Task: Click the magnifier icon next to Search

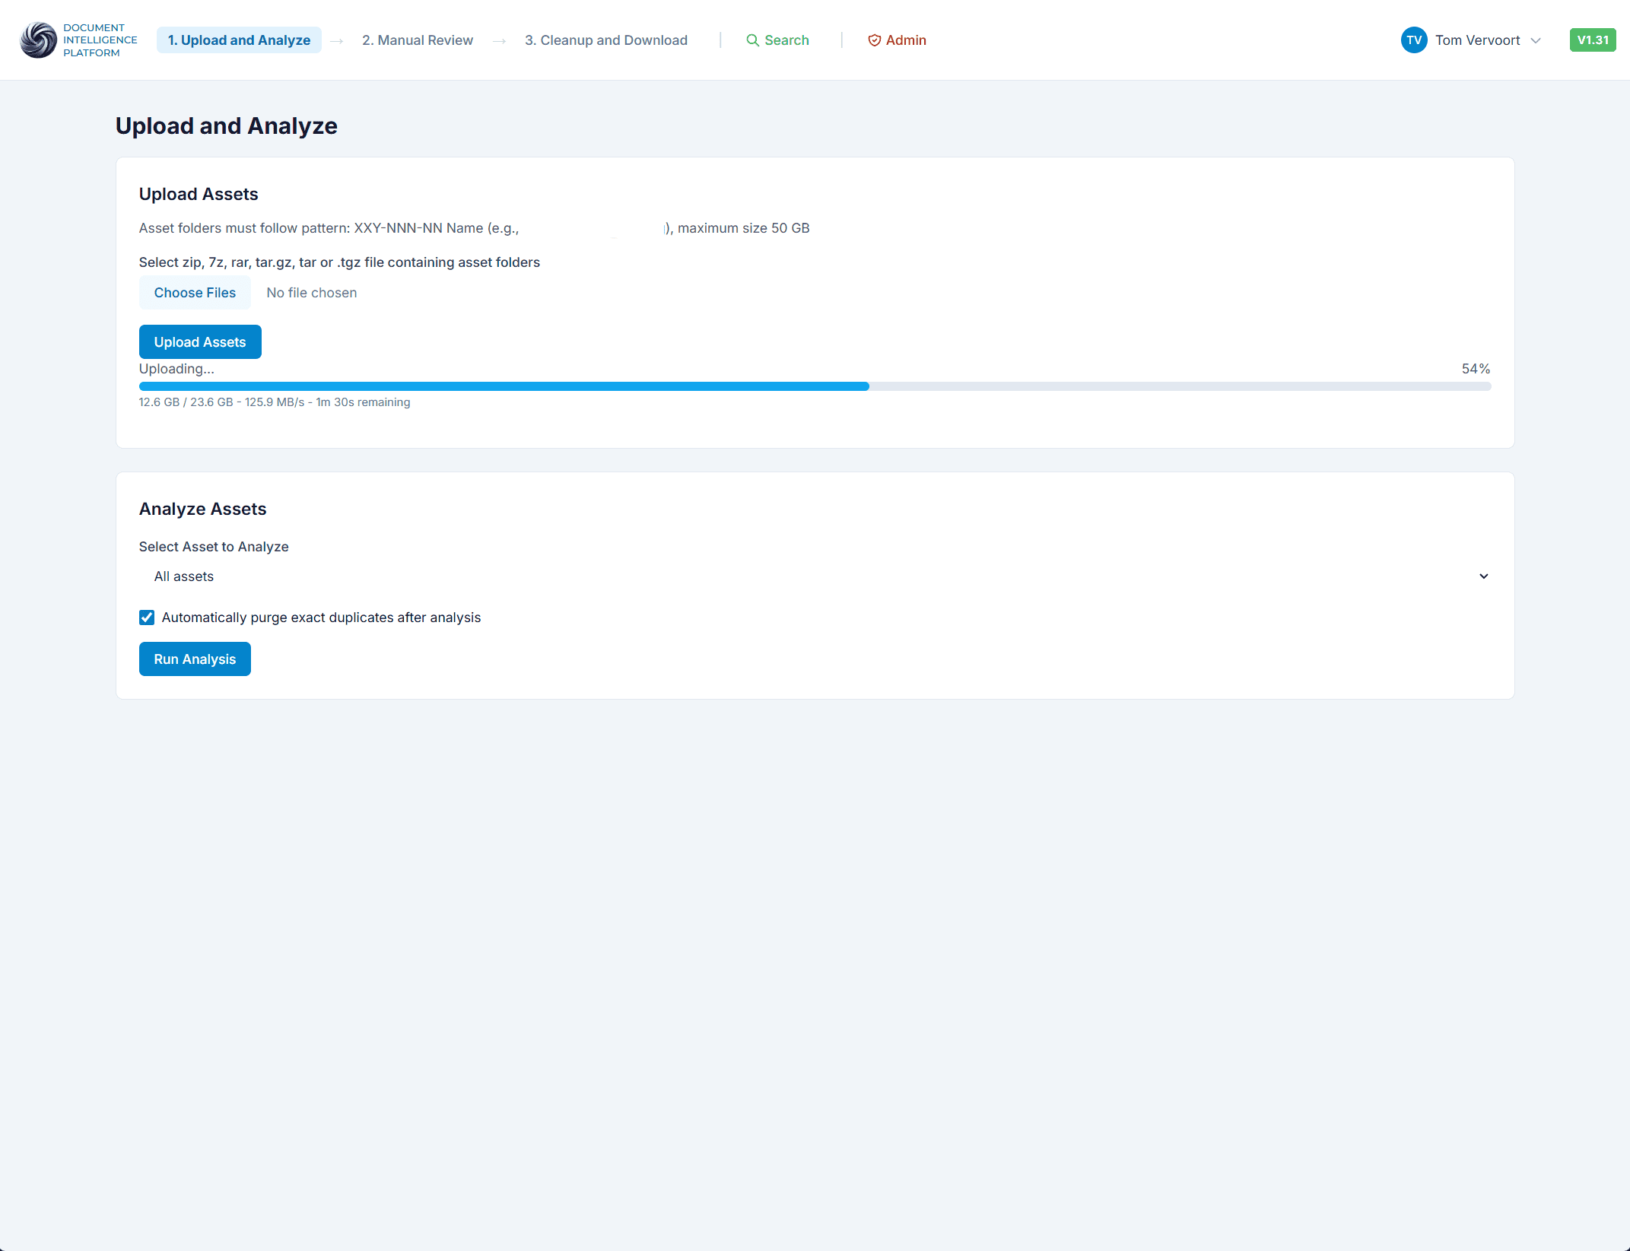Action: click(x=752, y=40)
